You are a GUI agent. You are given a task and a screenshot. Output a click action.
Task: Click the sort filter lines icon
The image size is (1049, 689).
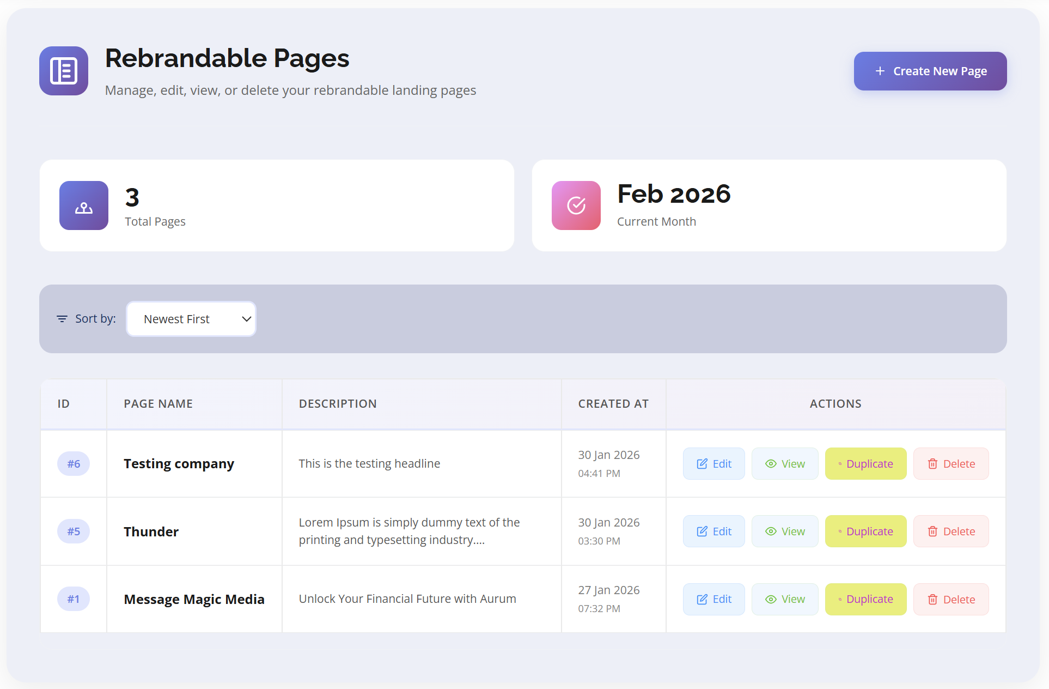62,319
